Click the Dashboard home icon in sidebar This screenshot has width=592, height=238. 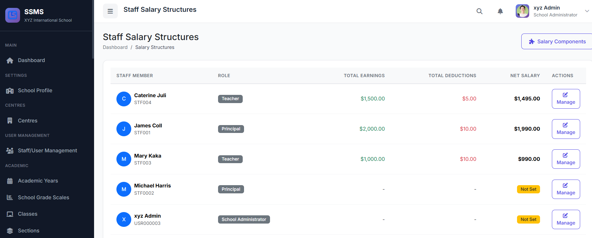pyautogui.click(x=10, y=60)
